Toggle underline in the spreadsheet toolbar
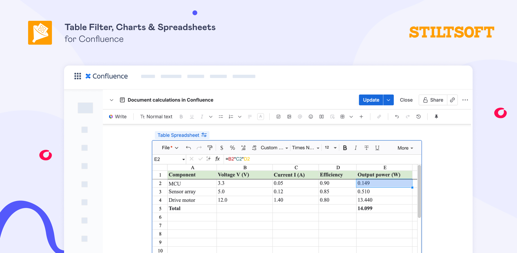 pos(377,148)
